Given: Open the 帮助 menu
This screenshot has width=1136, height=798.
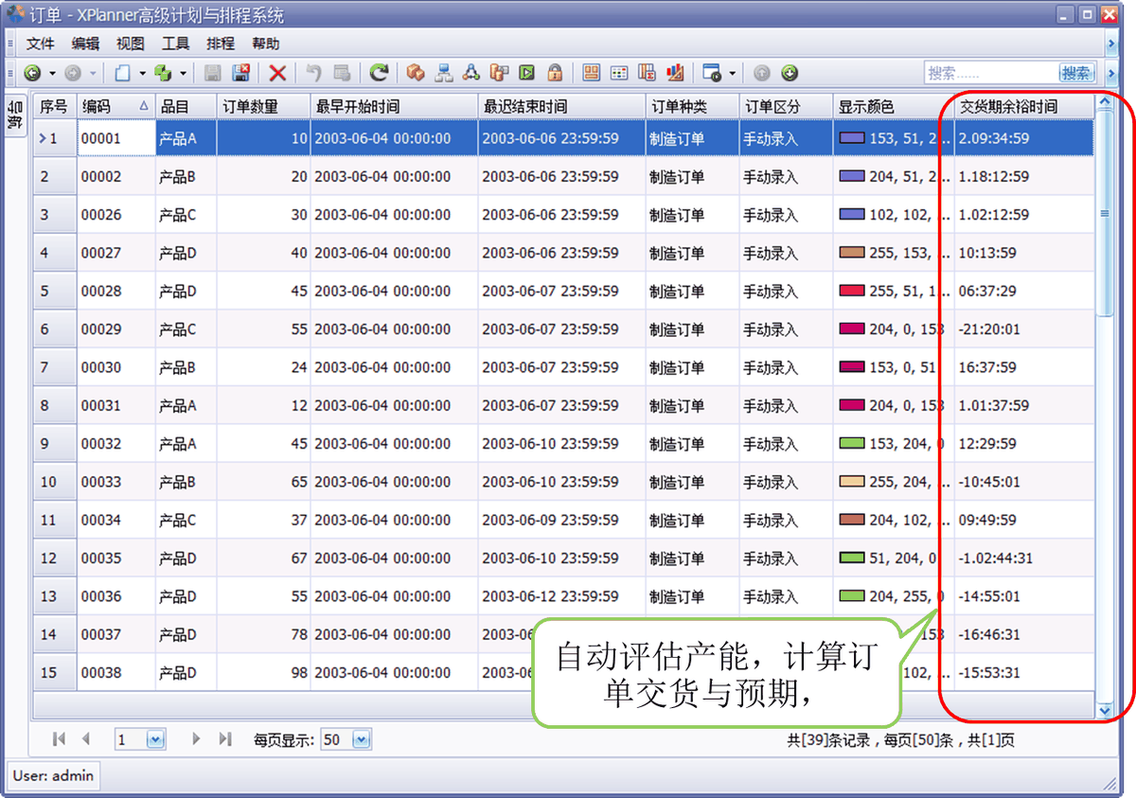Looking at the screenshot, I should pyautogui.click(x=266, y=44).
